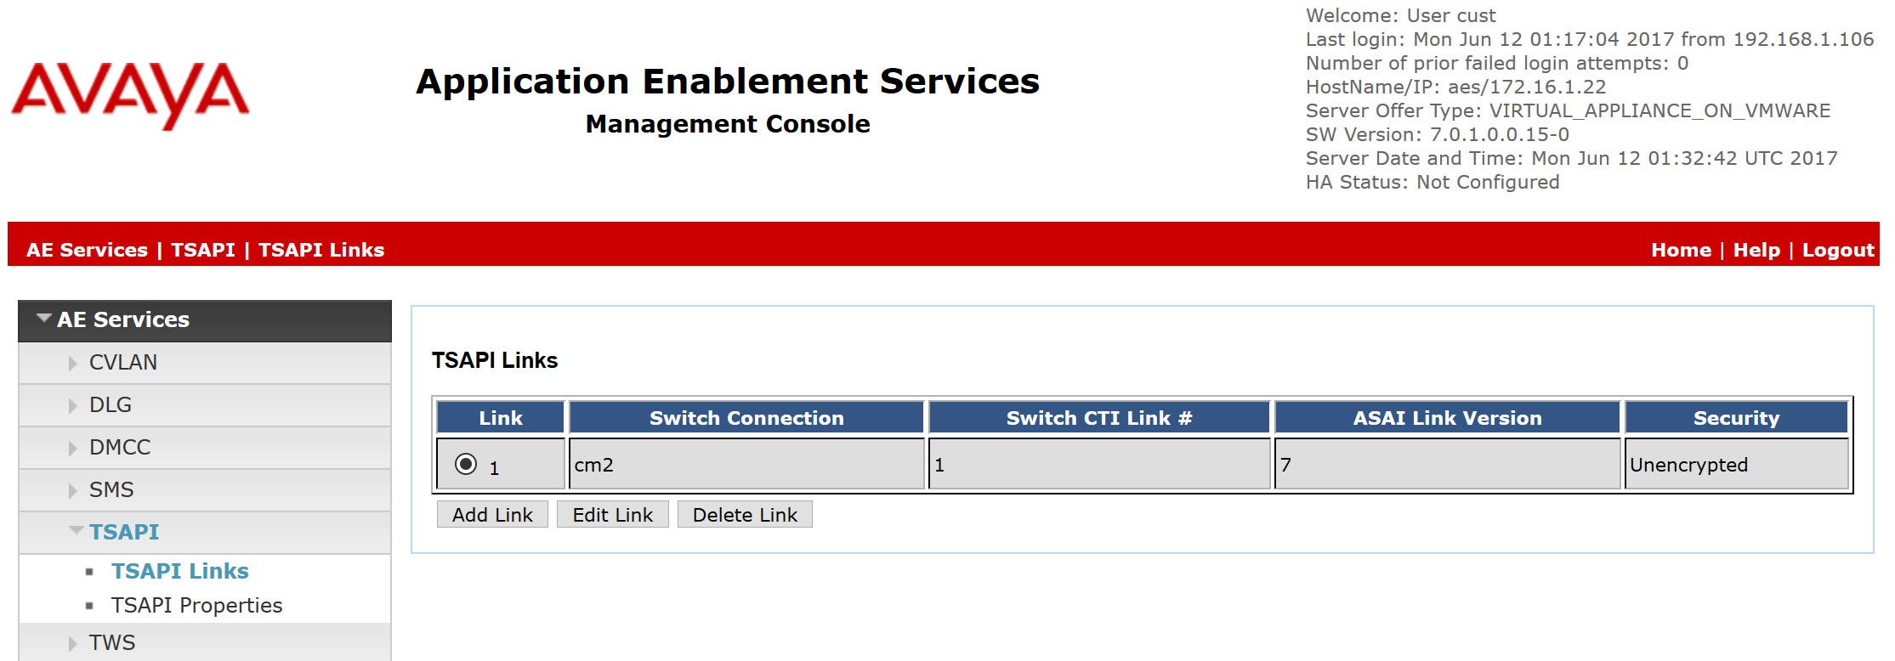Screen dimensions: 1895x661
Task: Click the Application Enablement Services title
Action: pyautogui.click(x=728, y=82)
